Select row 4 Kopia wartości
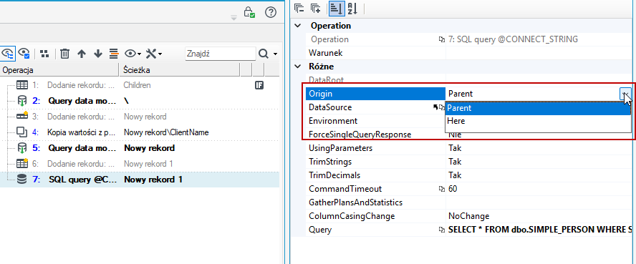This screenshot has height=264, width=636. 140,132
